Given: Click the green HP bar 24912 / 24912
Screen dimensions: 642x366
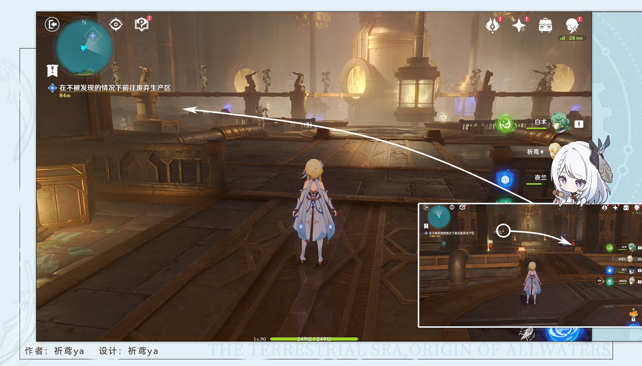Looking at the screenshot, I should pyautogui.click(x=314, y=339).
